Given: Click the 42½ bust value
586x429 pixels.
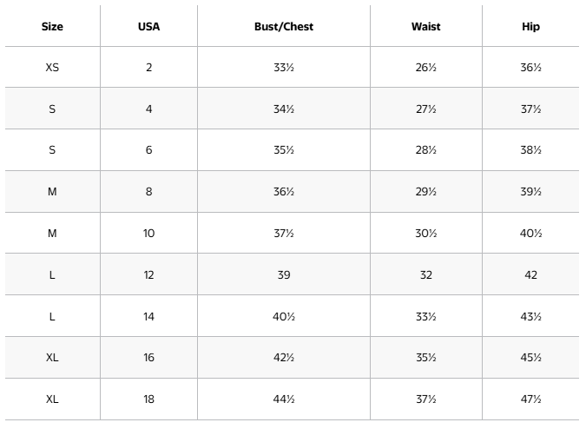Looking at the screenshot, I should (x=284, y=357).
